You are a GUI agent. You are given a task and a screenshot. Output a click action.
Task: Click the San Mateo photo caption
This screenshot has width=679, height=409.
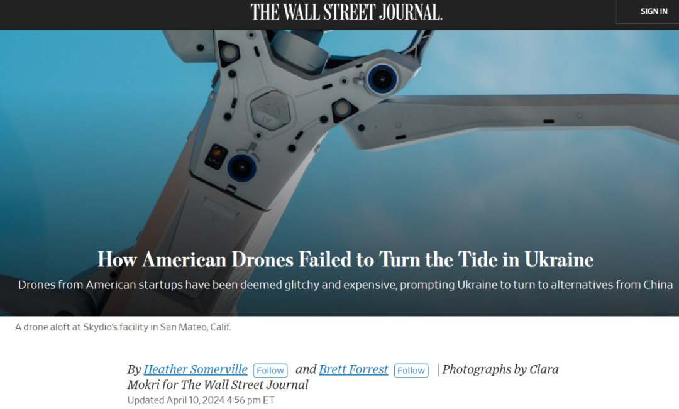pos(123,327)
